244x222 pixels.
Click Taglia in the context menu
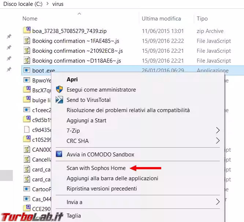tap(74, 216)
